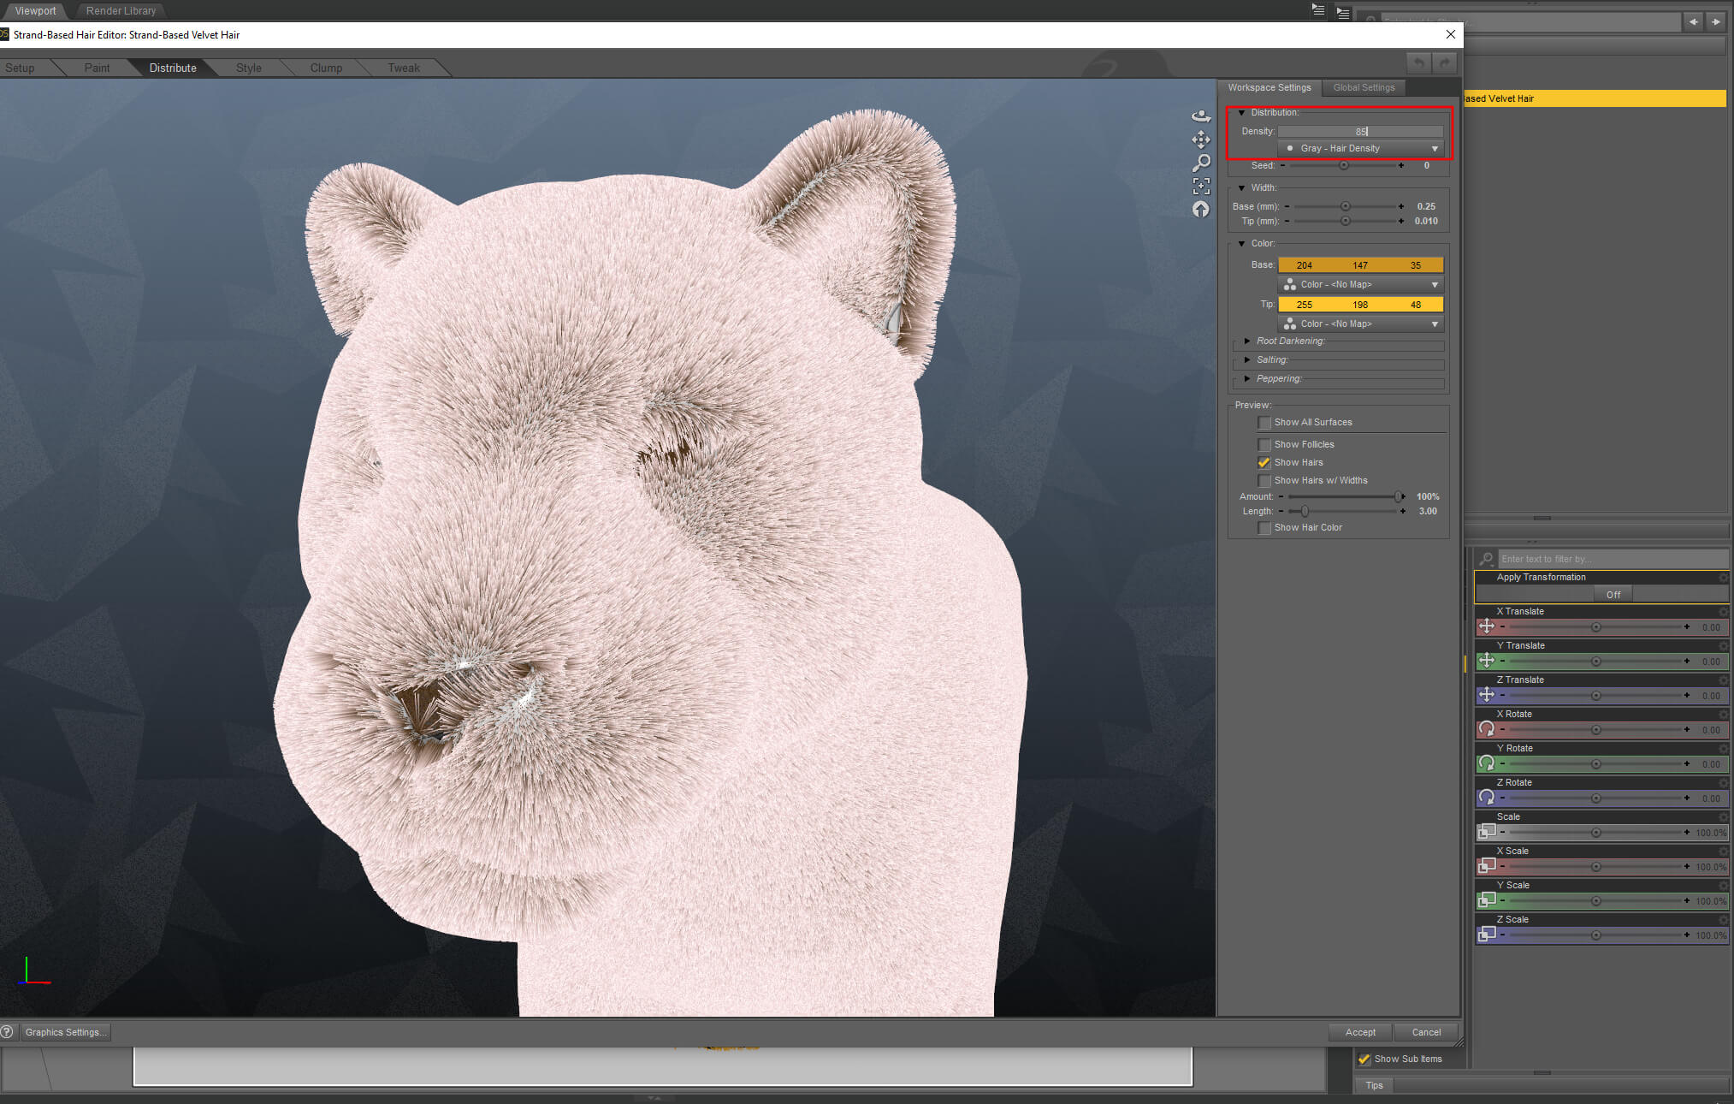Uncheck the Show Hairs checkbox
Viewport: 1734px width, 1104px height.
(x=1264, y=462)
